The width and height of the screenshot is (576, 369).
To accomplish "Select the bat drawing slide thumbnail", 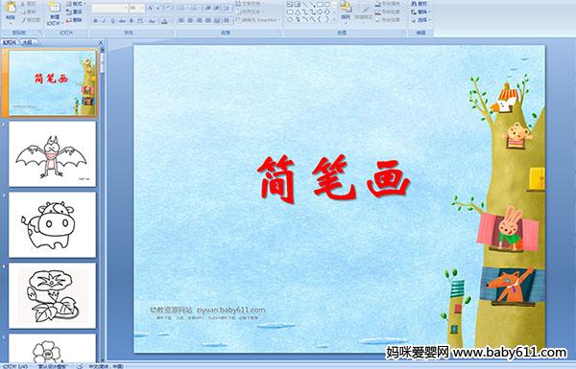I will [52, 153].
